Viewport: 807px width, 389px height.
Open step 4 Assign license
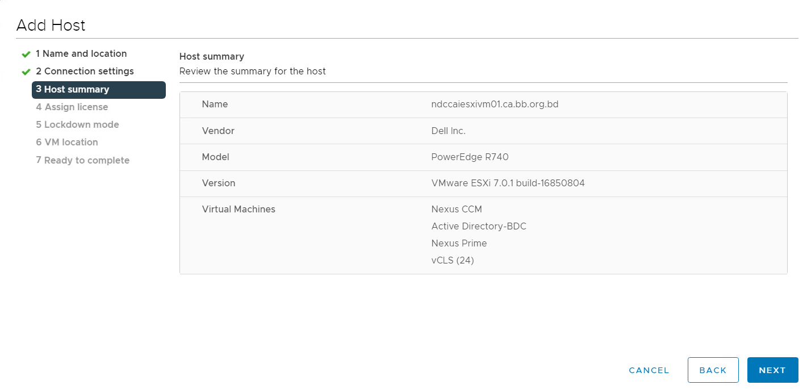[x=72, y=107]
